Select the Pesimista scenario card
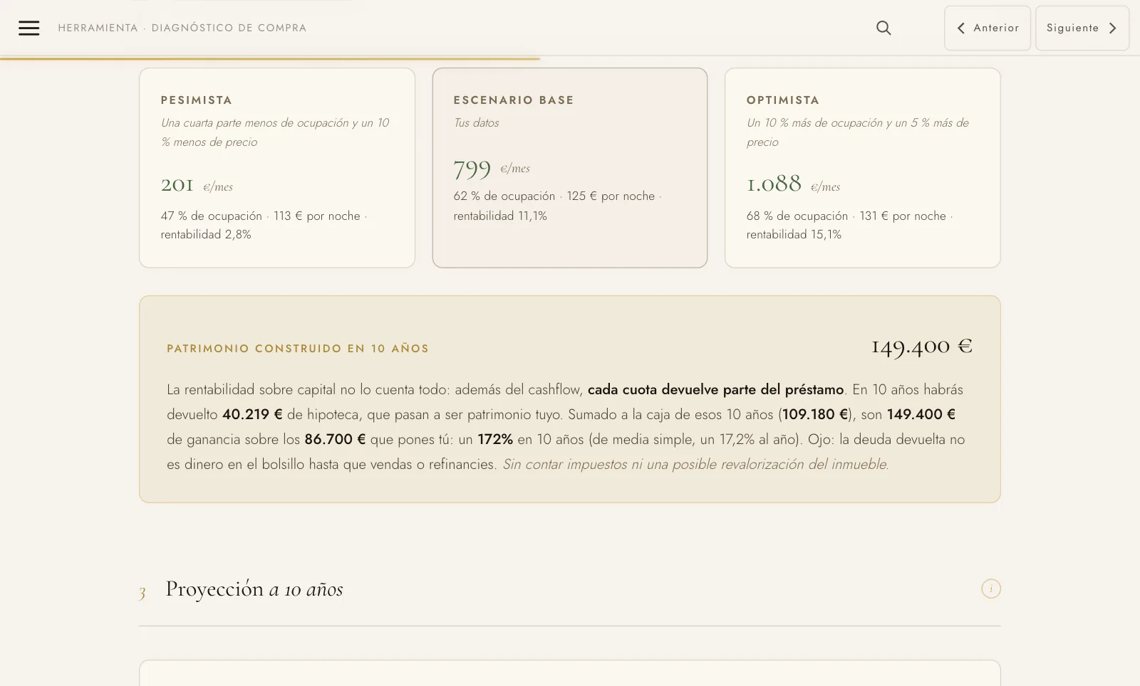Viewport: 1140px width, 686px height. tap(277, 168)
